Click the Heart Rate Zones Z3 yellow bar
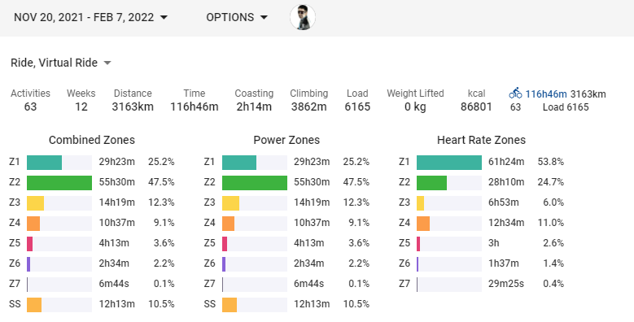This screenshot has width=634, height=322. point(421,202)
